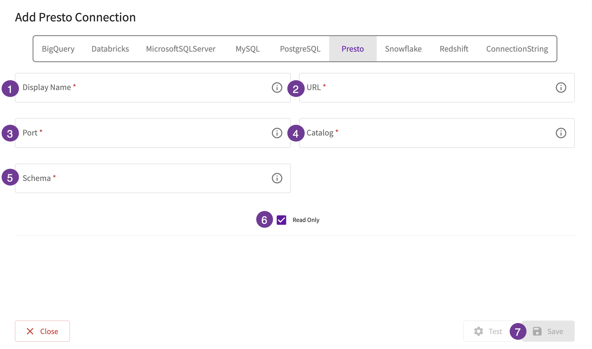Viewport: 592px width, 349px height.
Task: Switch to the Databricks tab
Action: tap(110, 49)
